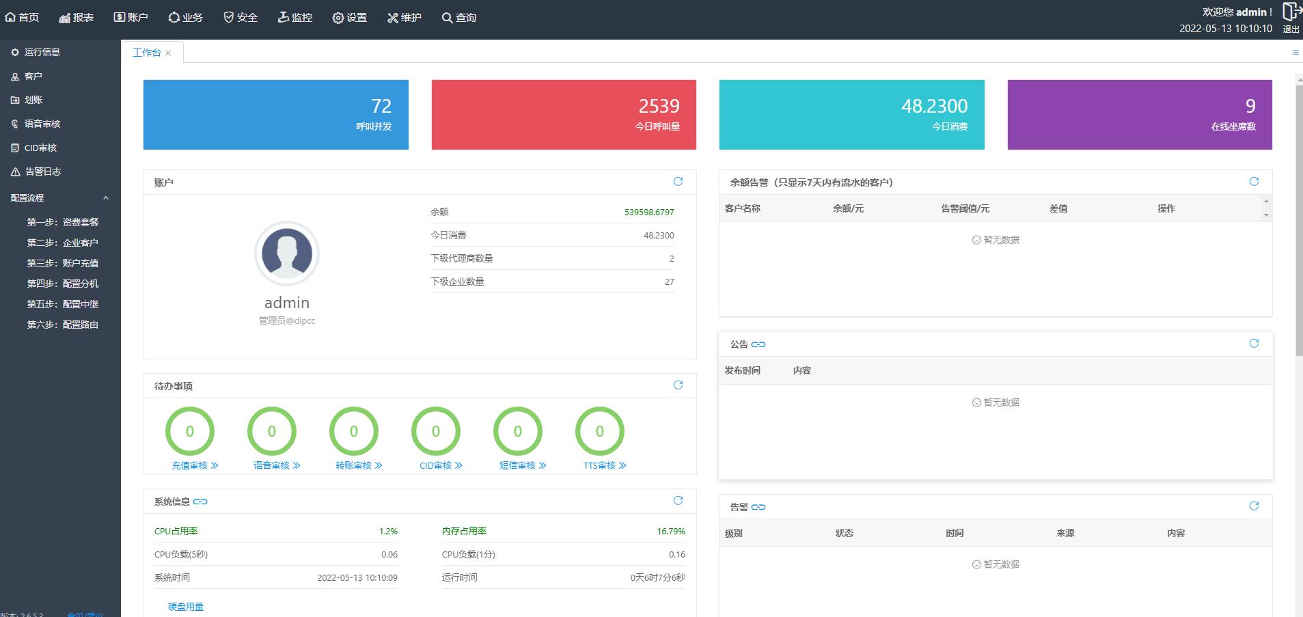Go to 第四步：配置分机
The image size is (1303, 617).
pos(63,284)
